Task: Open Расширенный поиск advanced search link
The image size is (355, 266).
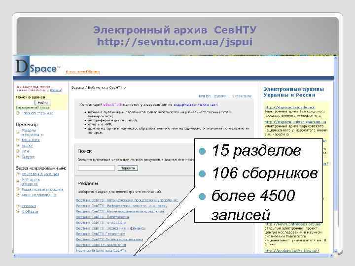Action: pos(33,108)
